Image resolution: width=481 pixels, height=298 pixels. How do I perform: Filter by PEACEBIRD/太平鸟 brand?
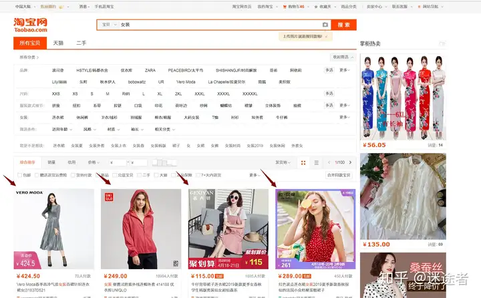click(x=186, y=70)
